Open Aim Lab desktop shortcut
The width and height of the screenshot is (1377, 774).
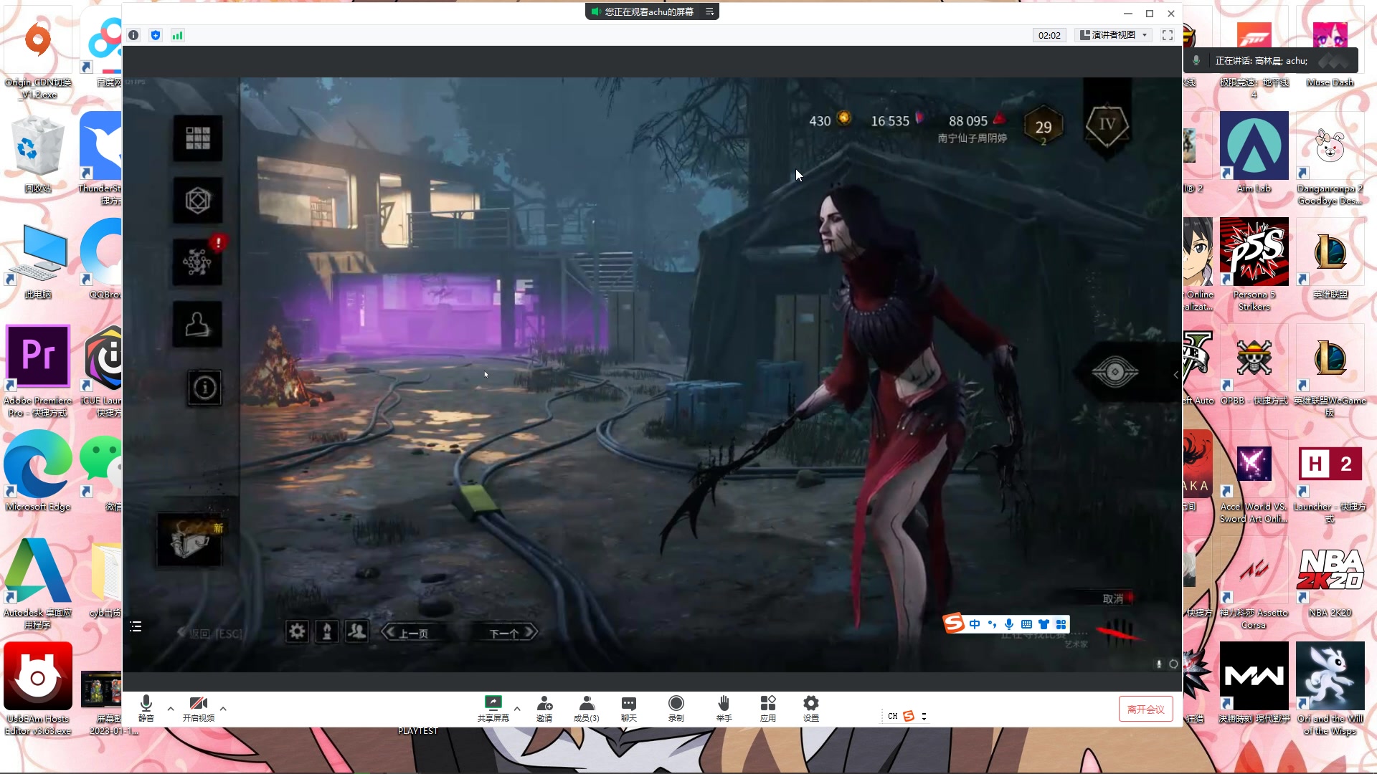click(x=1254, y=152)
